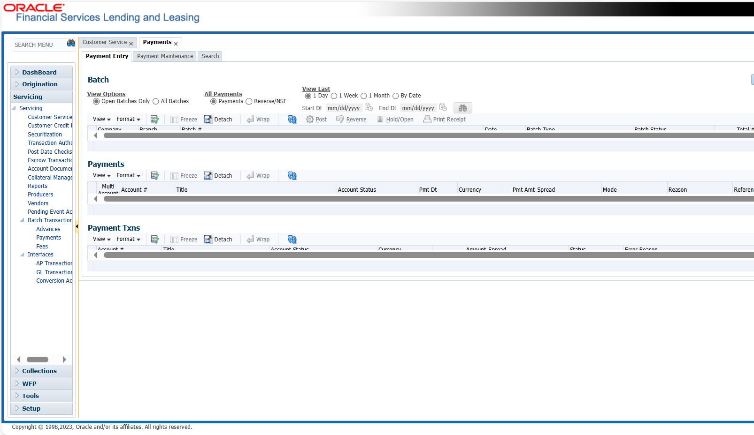Wrap text in Payments table
The width and height of the screenshot is (754, 435).
point(258,176)
